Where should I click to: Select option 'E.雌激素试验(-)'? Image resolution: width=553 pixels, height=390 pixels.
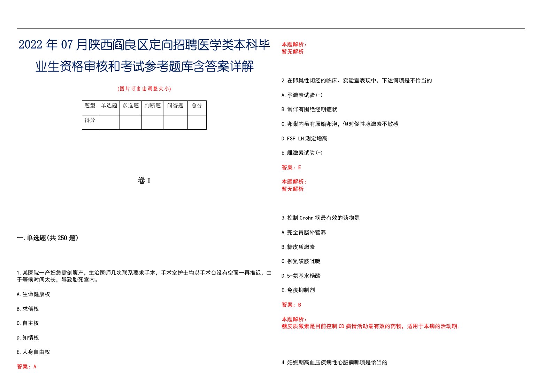click(302, 153)
